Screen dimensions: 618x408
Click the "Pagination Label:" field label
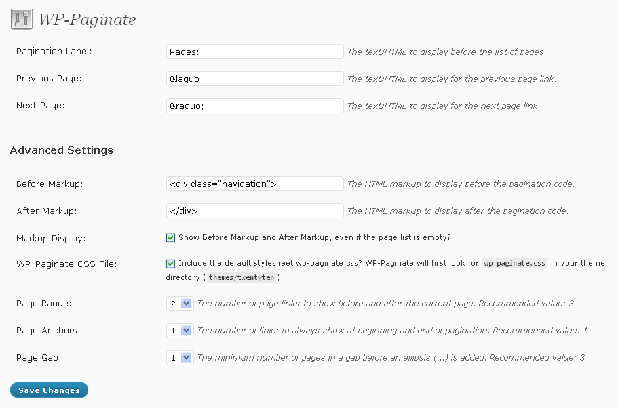[54, 52]
